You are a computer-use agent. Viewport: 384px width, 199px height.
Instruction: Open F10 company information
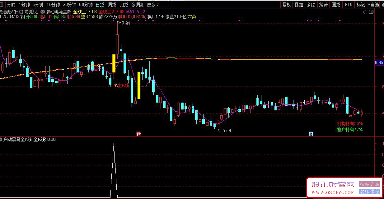pyautogui.click(x=349, y=5)
